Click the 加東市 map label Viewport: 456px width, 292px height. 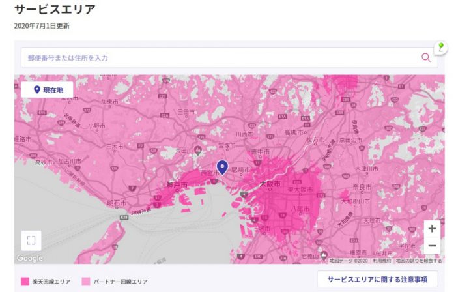[109, 102]
